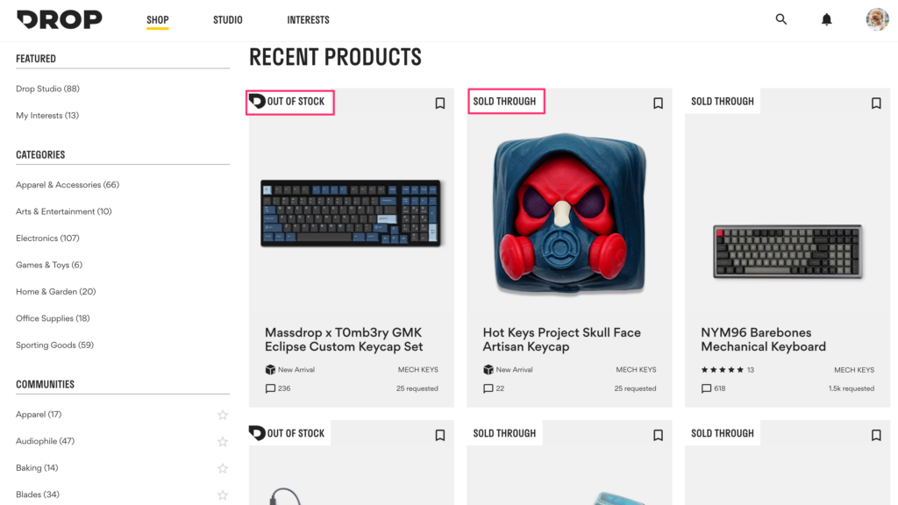Switch to the STUDIO tab
Screen dimensions: 898x505
(x=227, y=19)
